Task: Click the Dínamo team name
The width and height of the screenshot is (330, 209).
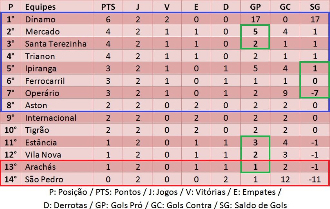Action: (x=40, y=19)
